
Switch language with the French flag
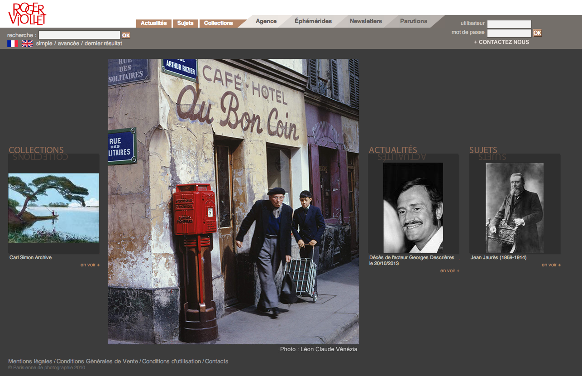coord(13,43)
